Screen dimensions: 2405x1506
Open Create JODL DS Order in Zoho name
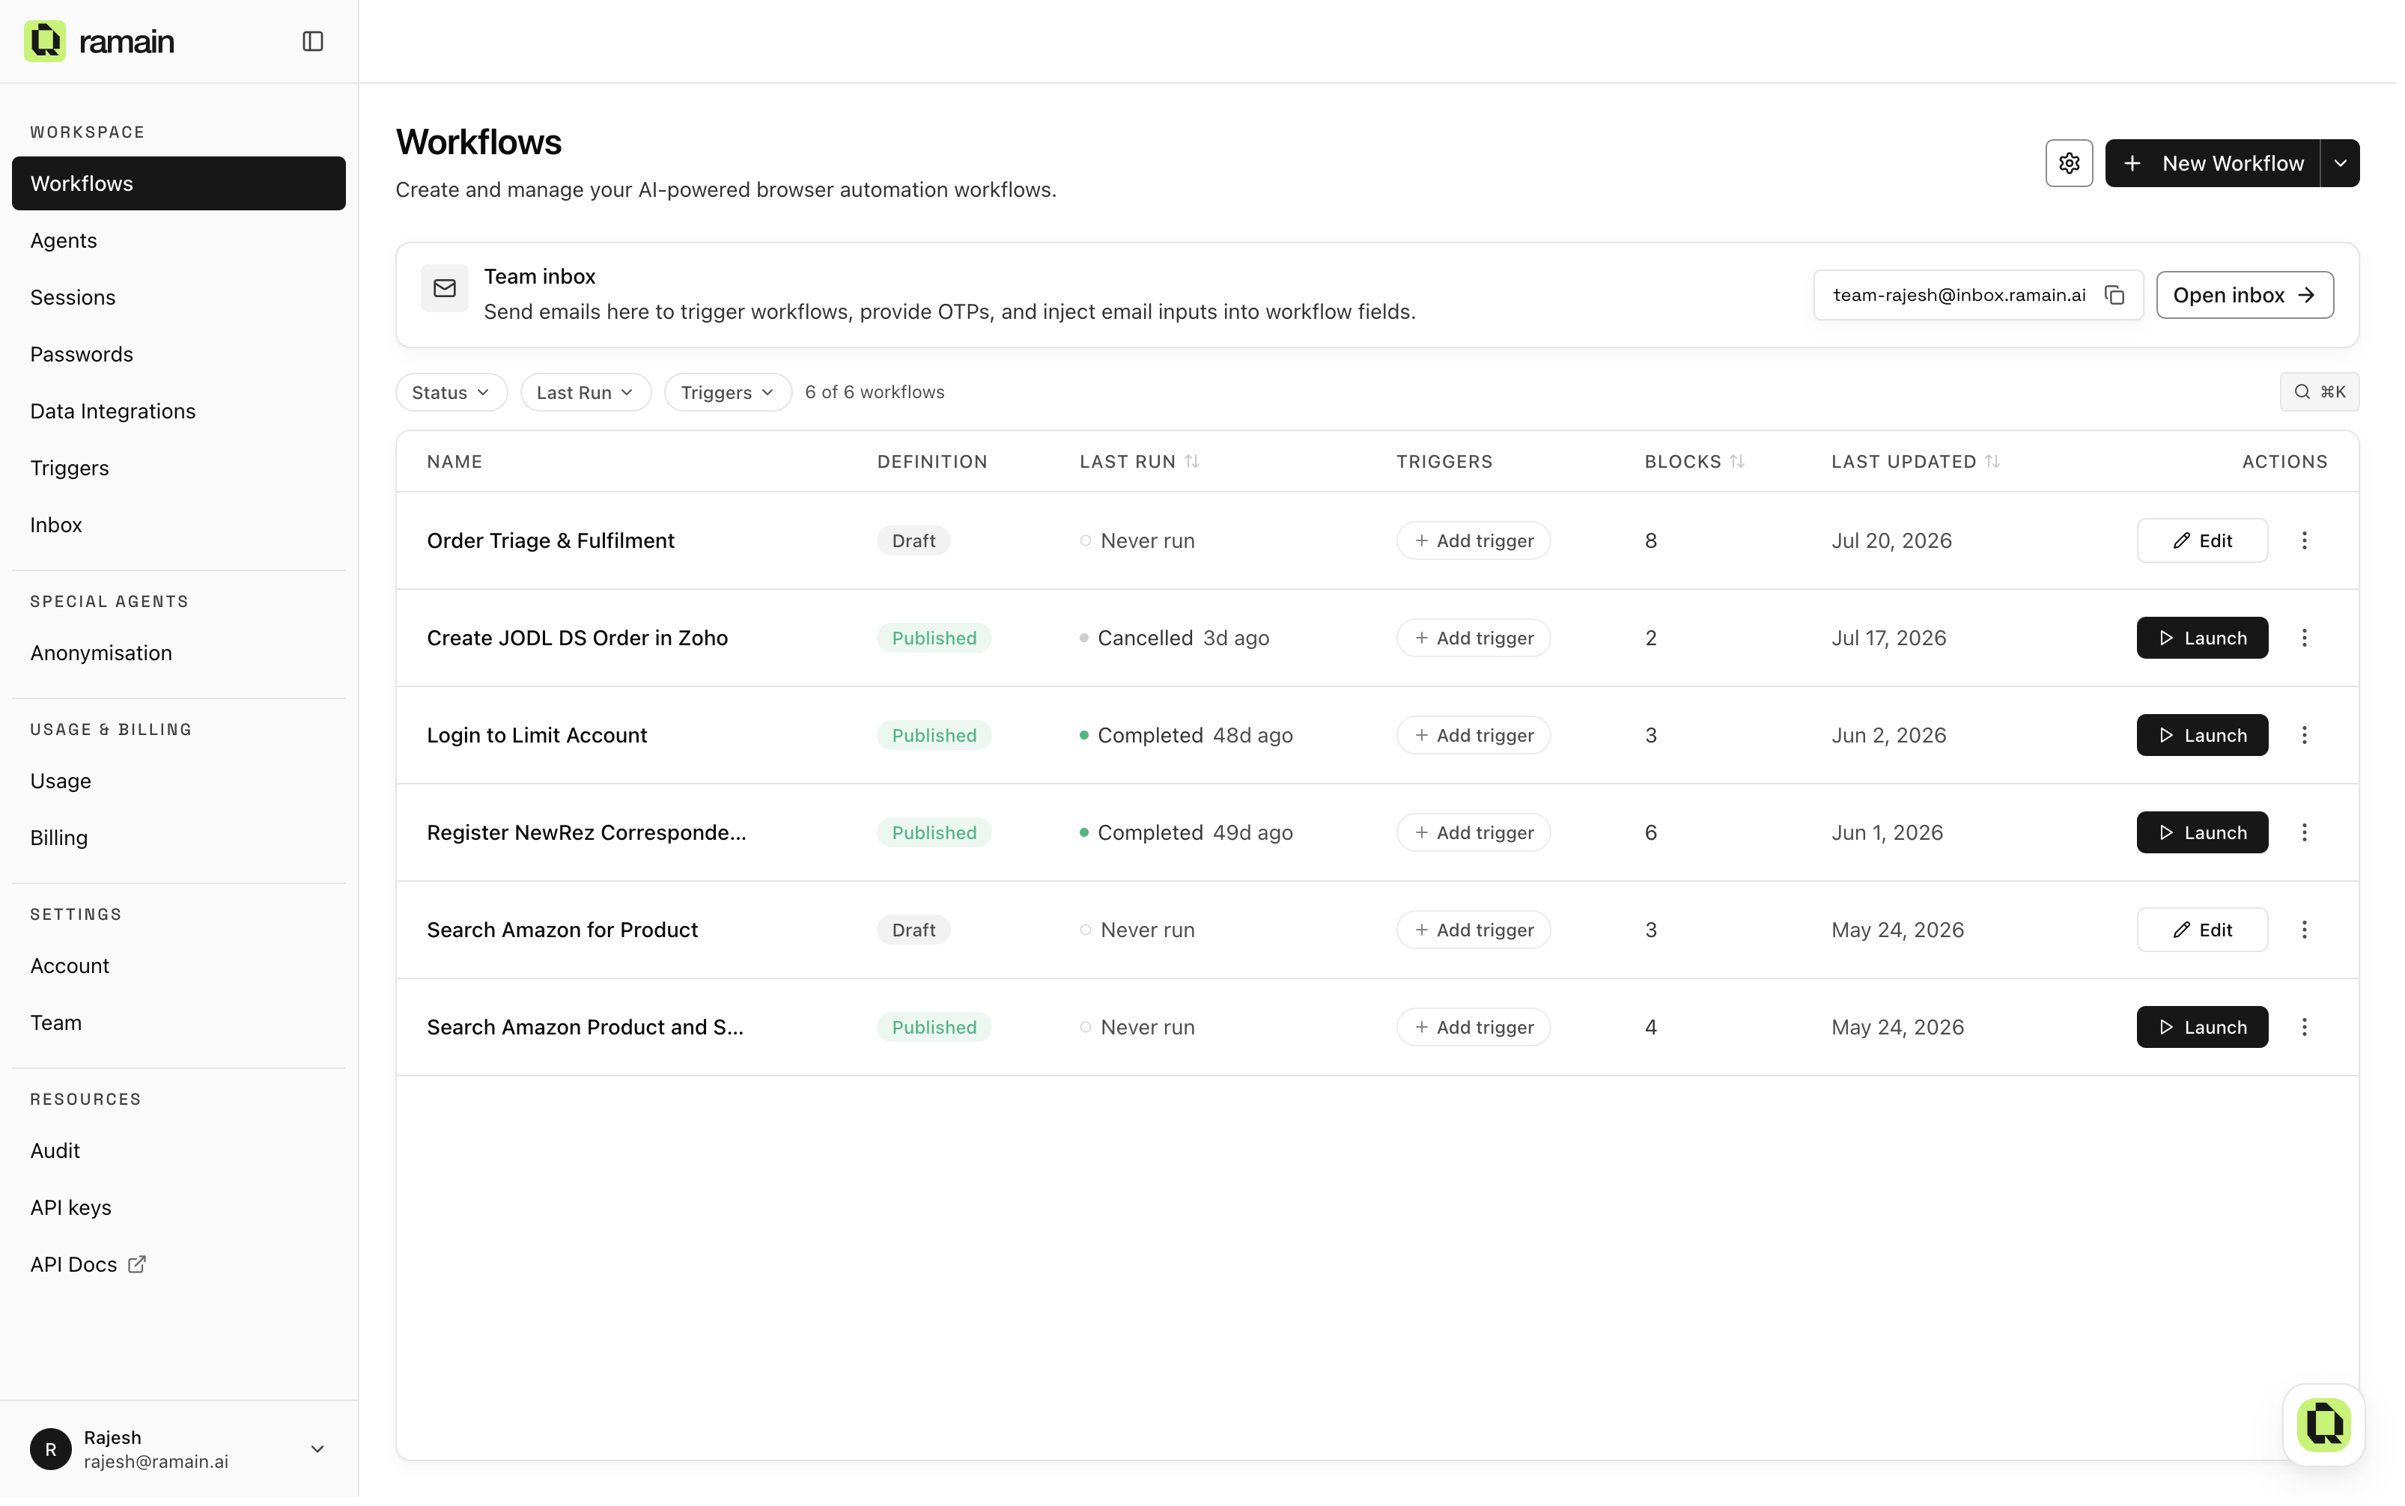(578, 638)
